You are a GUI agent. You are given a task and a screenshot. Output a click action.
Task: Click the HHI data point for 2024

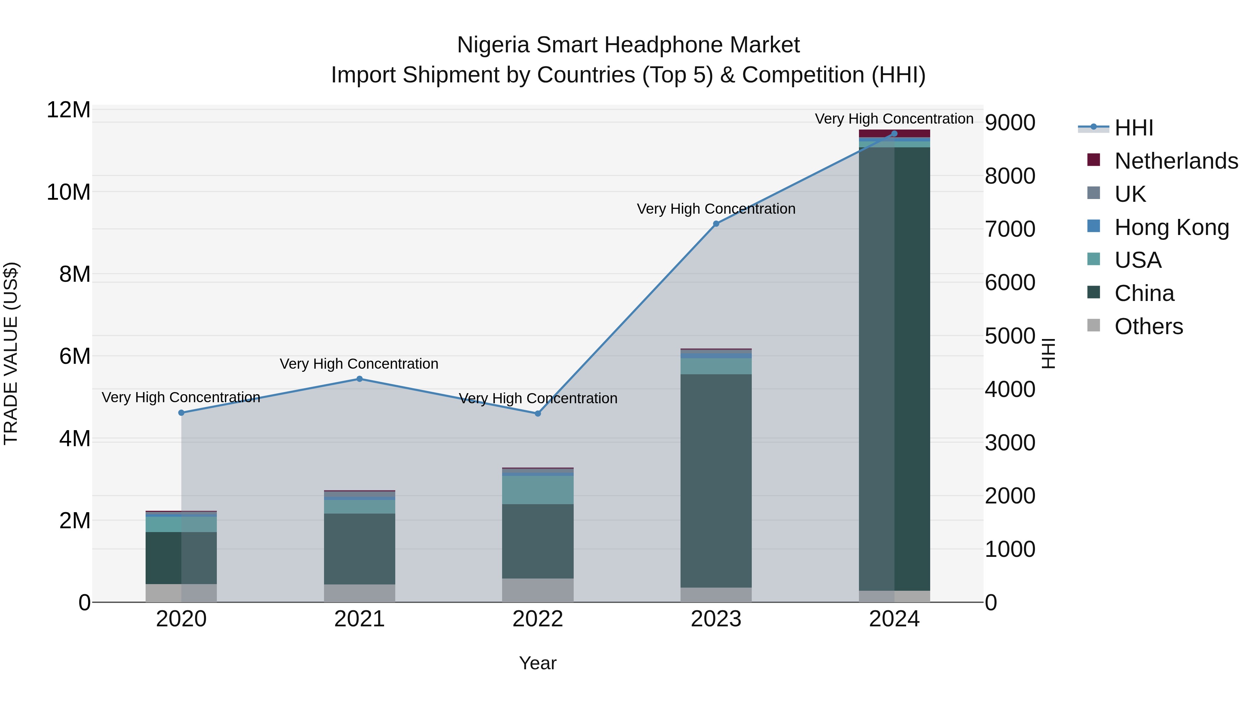[894, 134]
